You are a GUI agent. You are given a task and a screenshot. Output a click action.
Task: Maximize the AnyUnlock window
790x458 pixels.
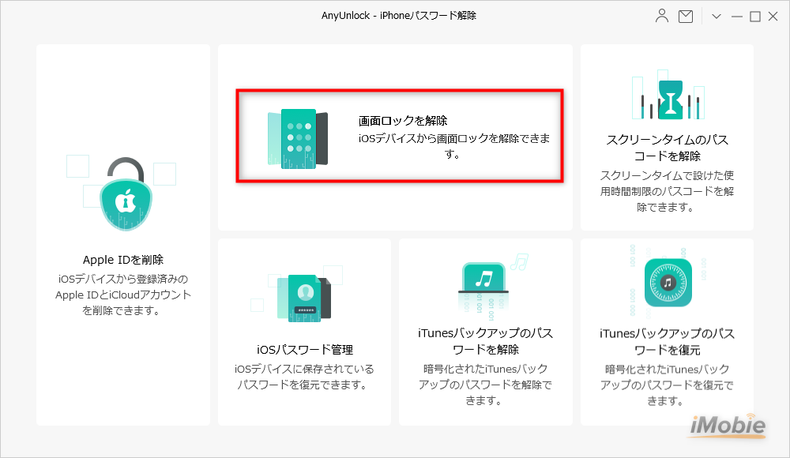[x=755, y=17]
